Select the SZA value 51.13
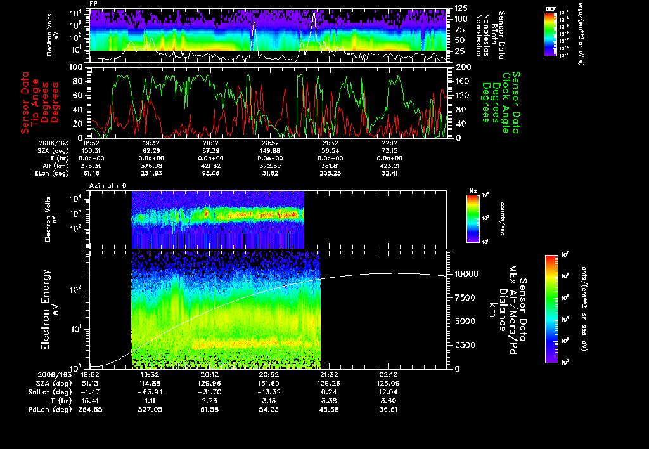Viewport: 649px width, 449px height. click(x=90, y=383)
